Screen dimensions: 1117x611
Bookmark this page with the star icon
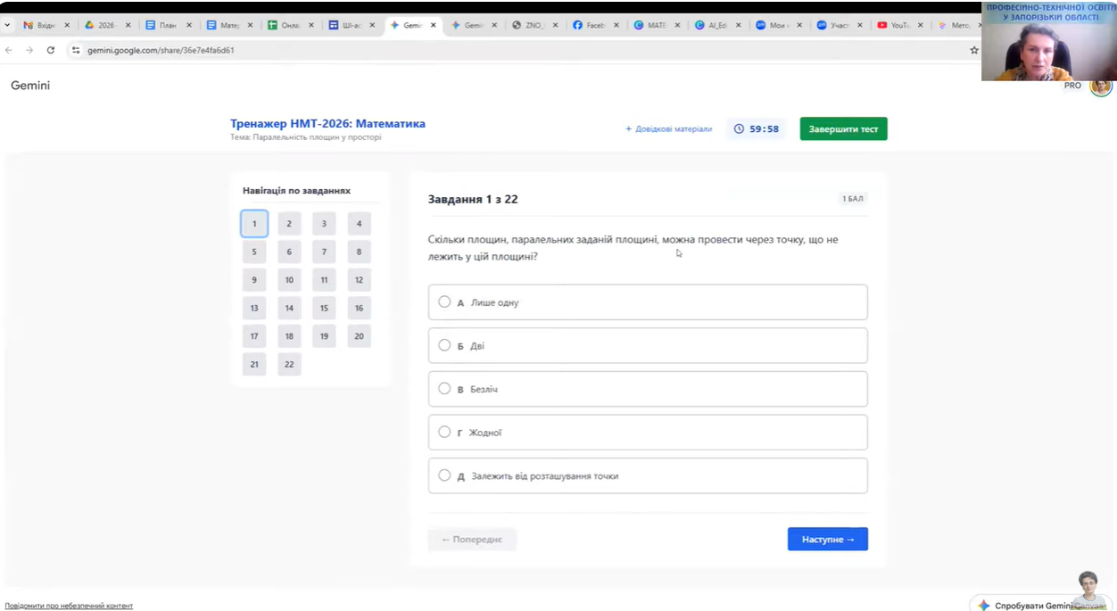click(x=973, y=51)
